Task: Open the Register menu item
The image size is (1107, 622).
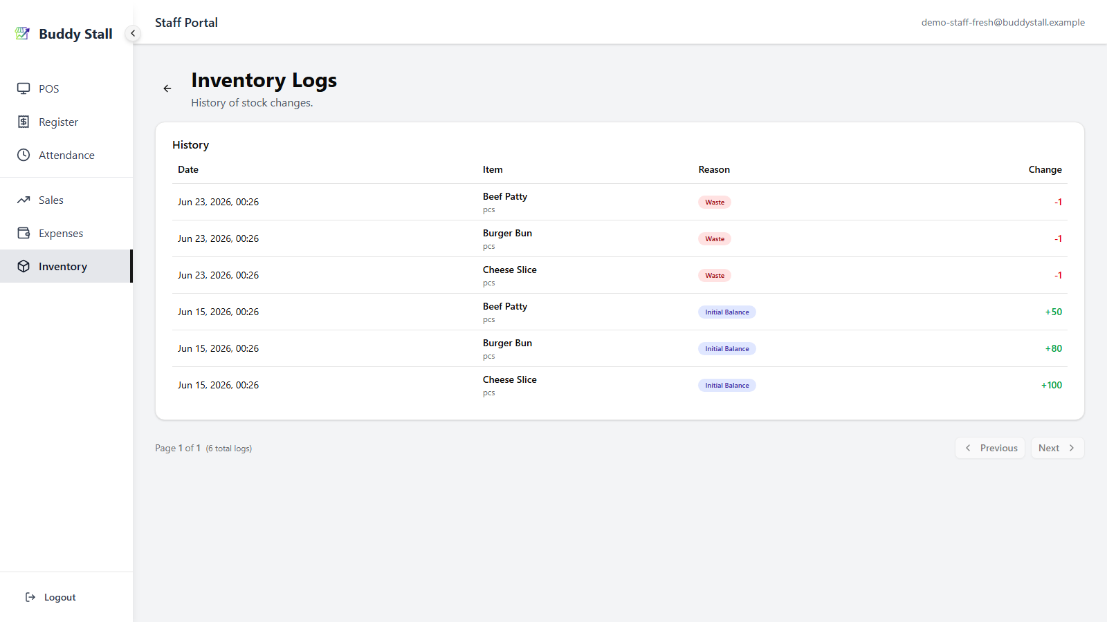Action: point(66,122)
